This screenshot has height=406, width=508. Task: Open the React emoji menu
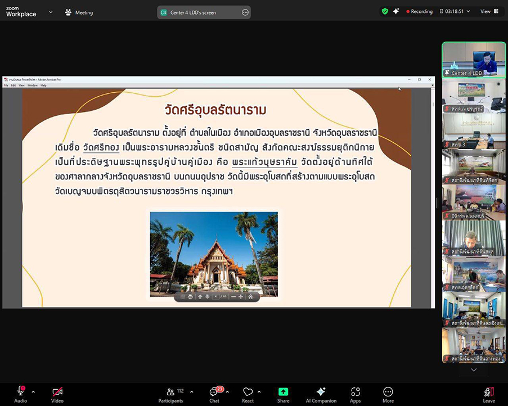248,394
